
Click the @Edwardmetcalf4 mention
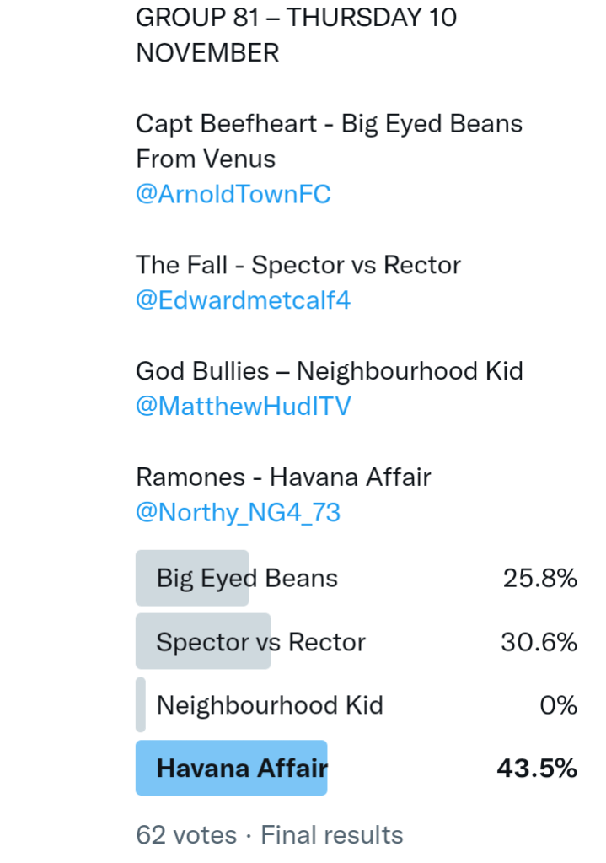point(243,300)
